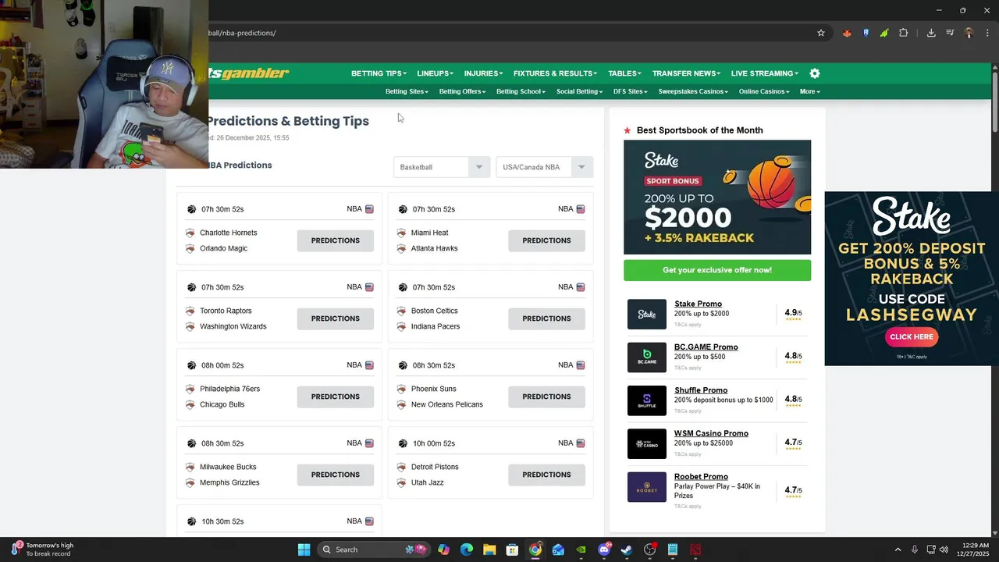Screen dimensions: 999x562
Task: Click Get your exclusive offer now button
Action: coord(717,270)
